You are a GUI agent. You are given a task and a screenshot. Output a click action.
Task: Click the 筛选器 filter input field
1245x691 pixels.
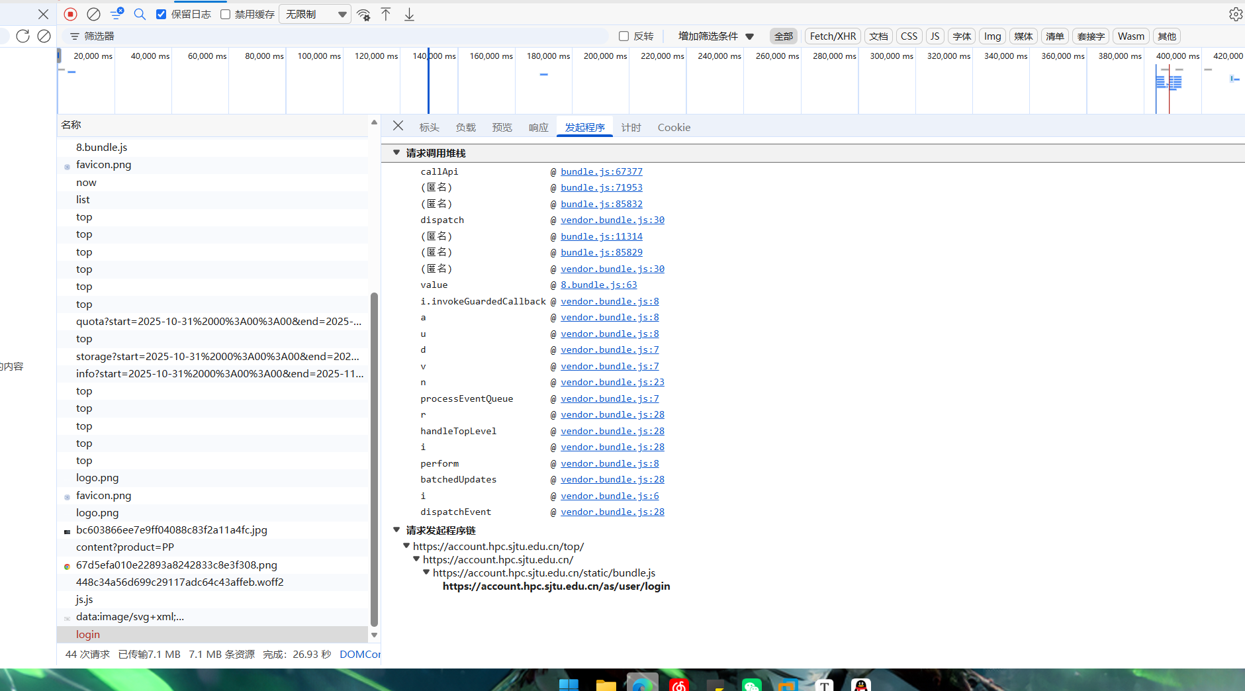coord(336,36)
